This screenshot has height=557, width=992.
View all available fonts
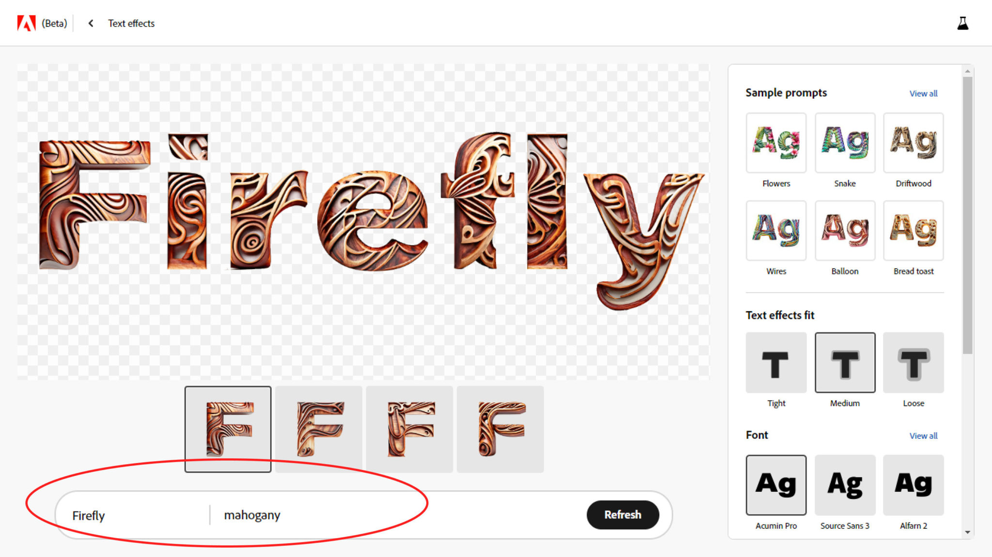click(x=925, y=435)
